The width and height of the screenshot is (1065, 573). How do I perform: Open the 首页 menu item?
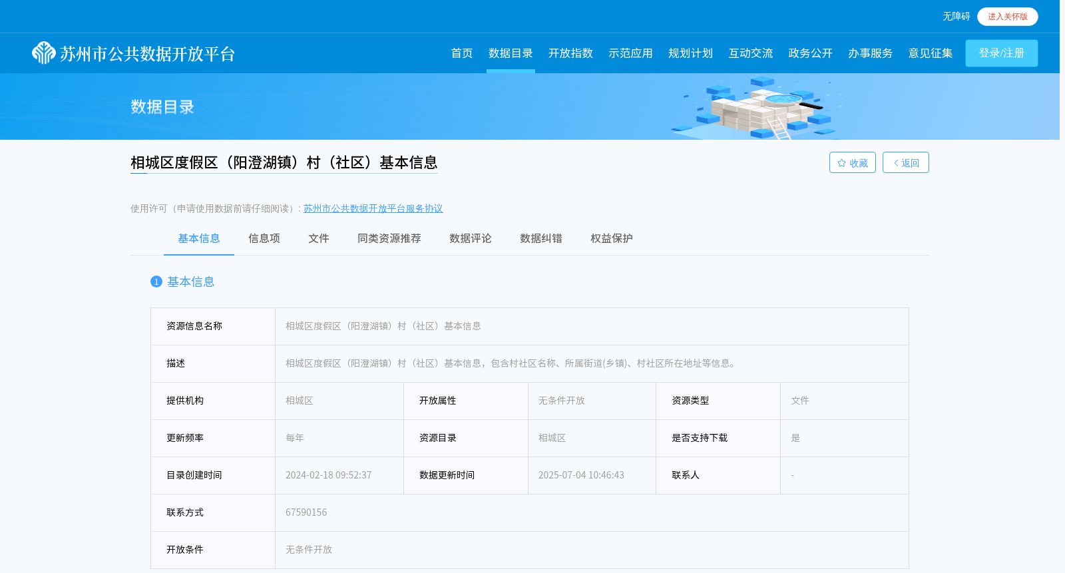tap(462, 53)
